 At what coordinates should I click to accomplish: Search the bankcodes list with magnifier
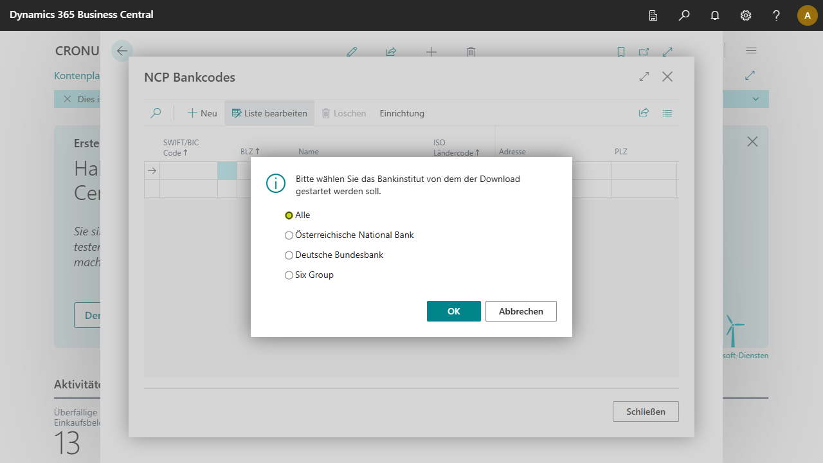(x=156, y=113)
